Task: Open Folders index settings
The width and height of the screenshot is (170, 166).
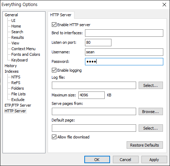Action: (x=18, y=88)
